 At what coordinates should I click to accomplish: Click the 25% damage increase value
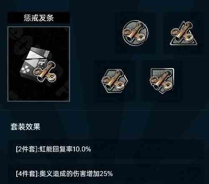coord(106,174)
